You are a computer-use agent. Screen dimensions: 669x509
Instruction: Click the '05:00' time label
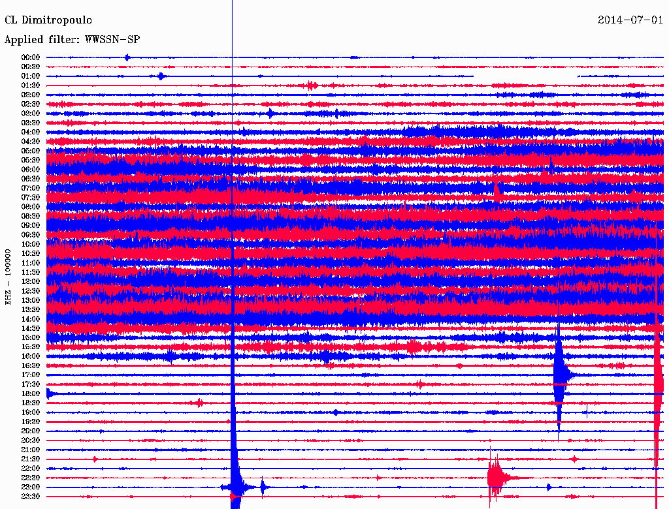(x=31, y=151)
